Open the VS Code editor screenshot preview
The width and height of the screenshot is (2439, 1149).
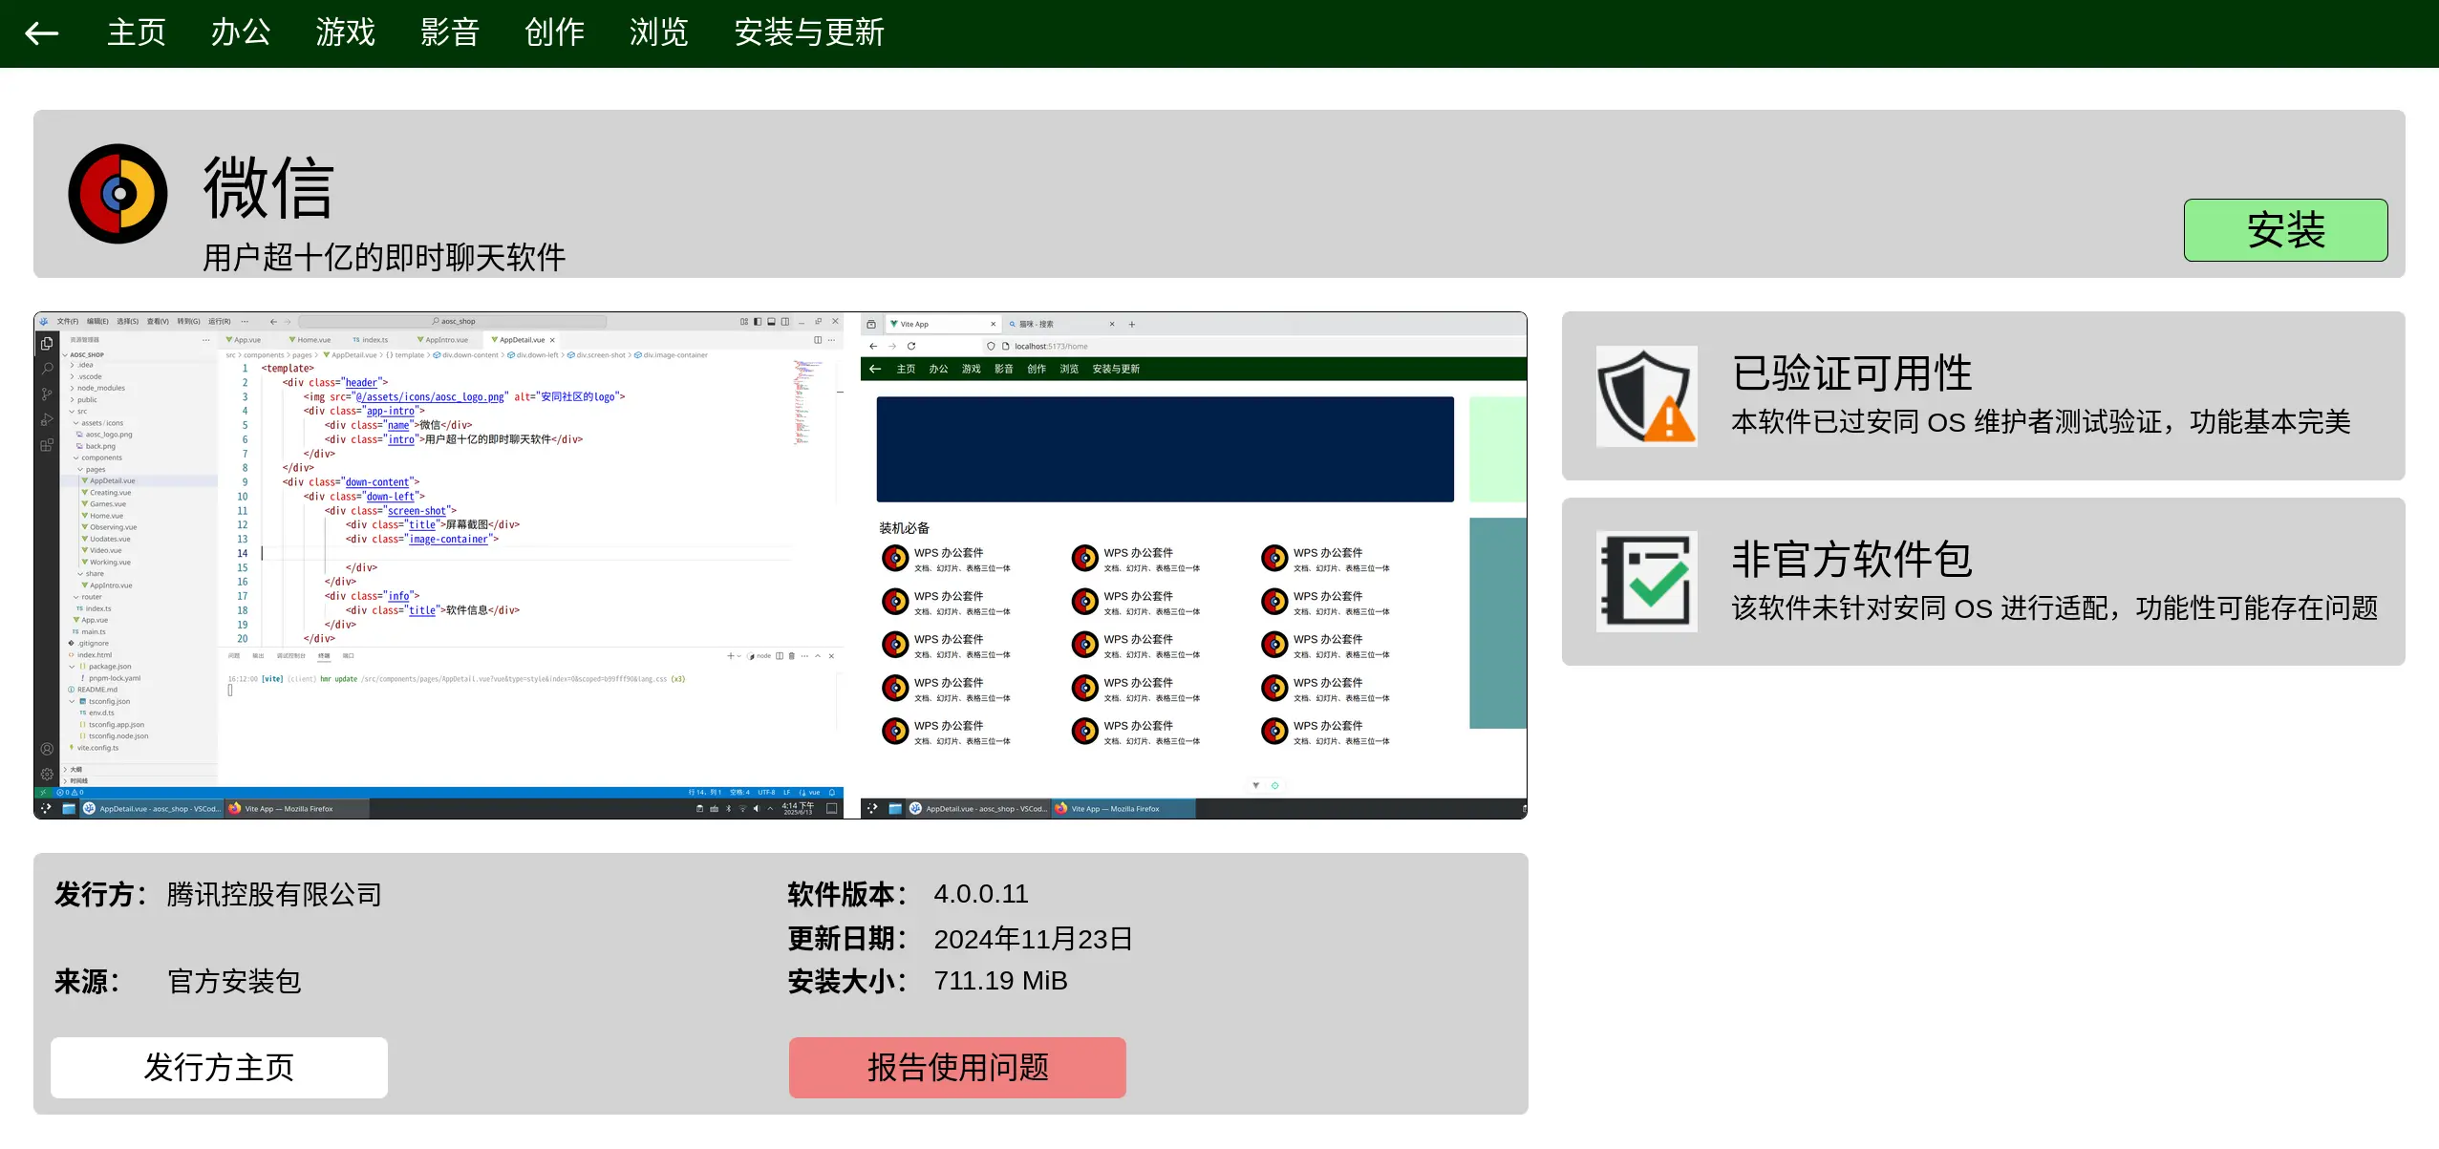pos(439,564)
